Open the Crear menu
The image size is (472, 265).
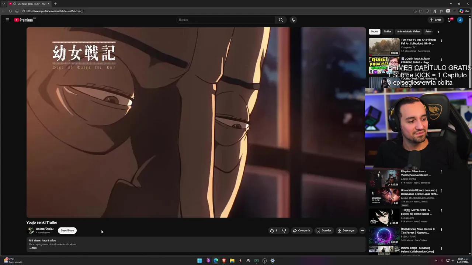(435, 20)
